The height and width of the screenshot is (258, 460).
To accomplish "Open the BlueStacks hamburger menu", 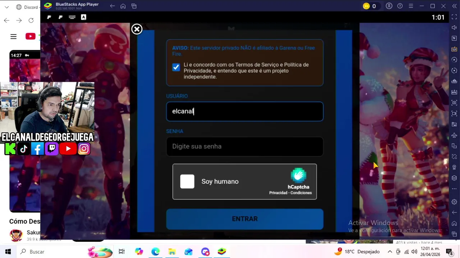I will (411, 6).
